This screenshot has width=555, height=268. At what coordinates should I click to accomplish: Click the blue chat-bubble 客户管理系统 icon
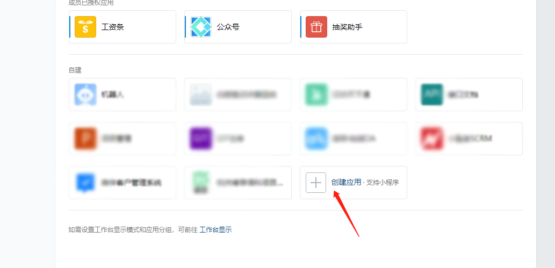click(x=85, y=183)
